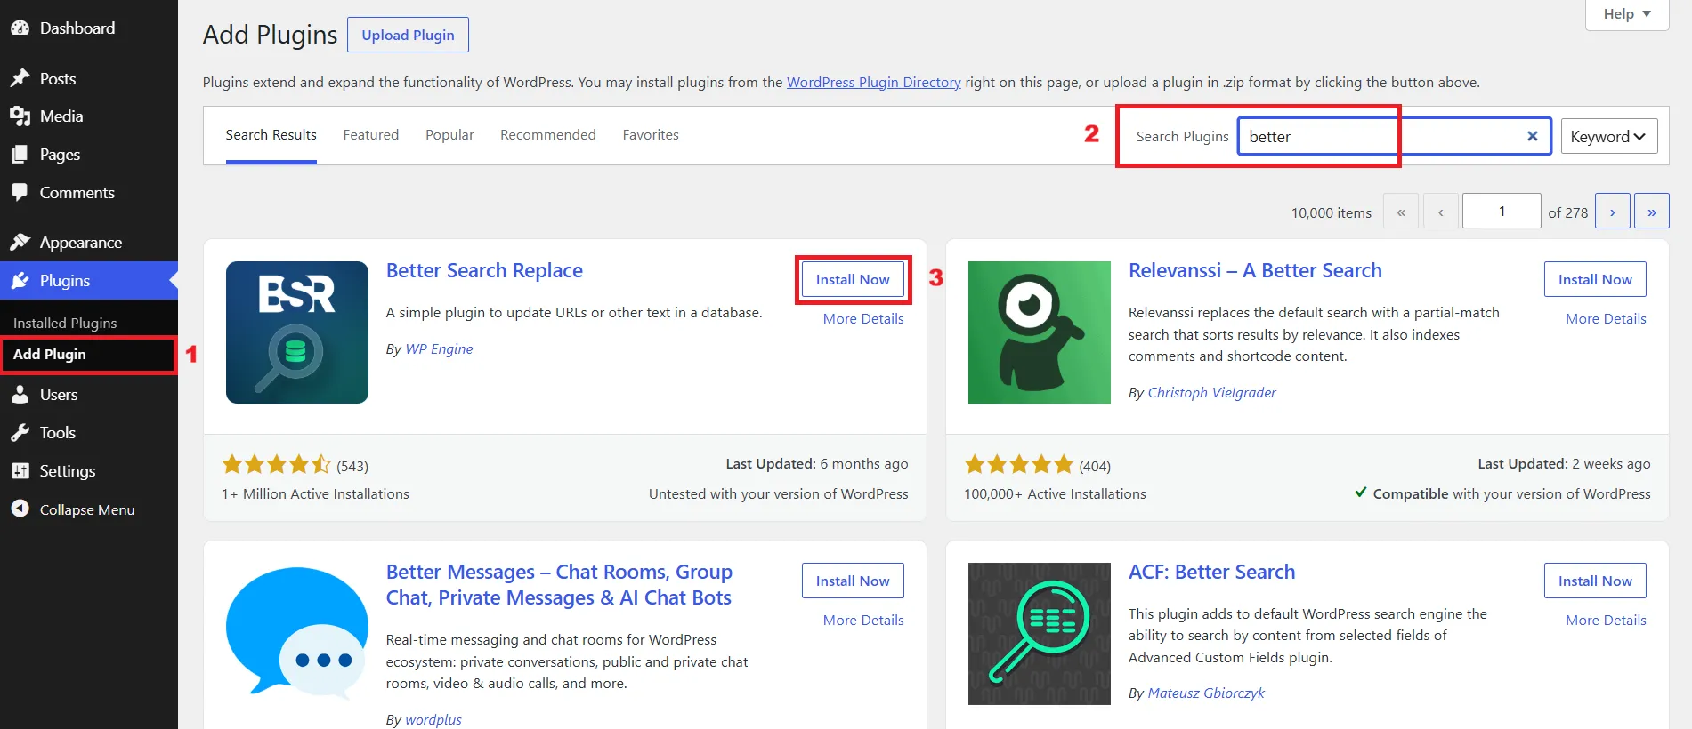Click the "10,000 items" count text
The height and width of the screenshot is (729, 1692).
[x=1332, y=212]
